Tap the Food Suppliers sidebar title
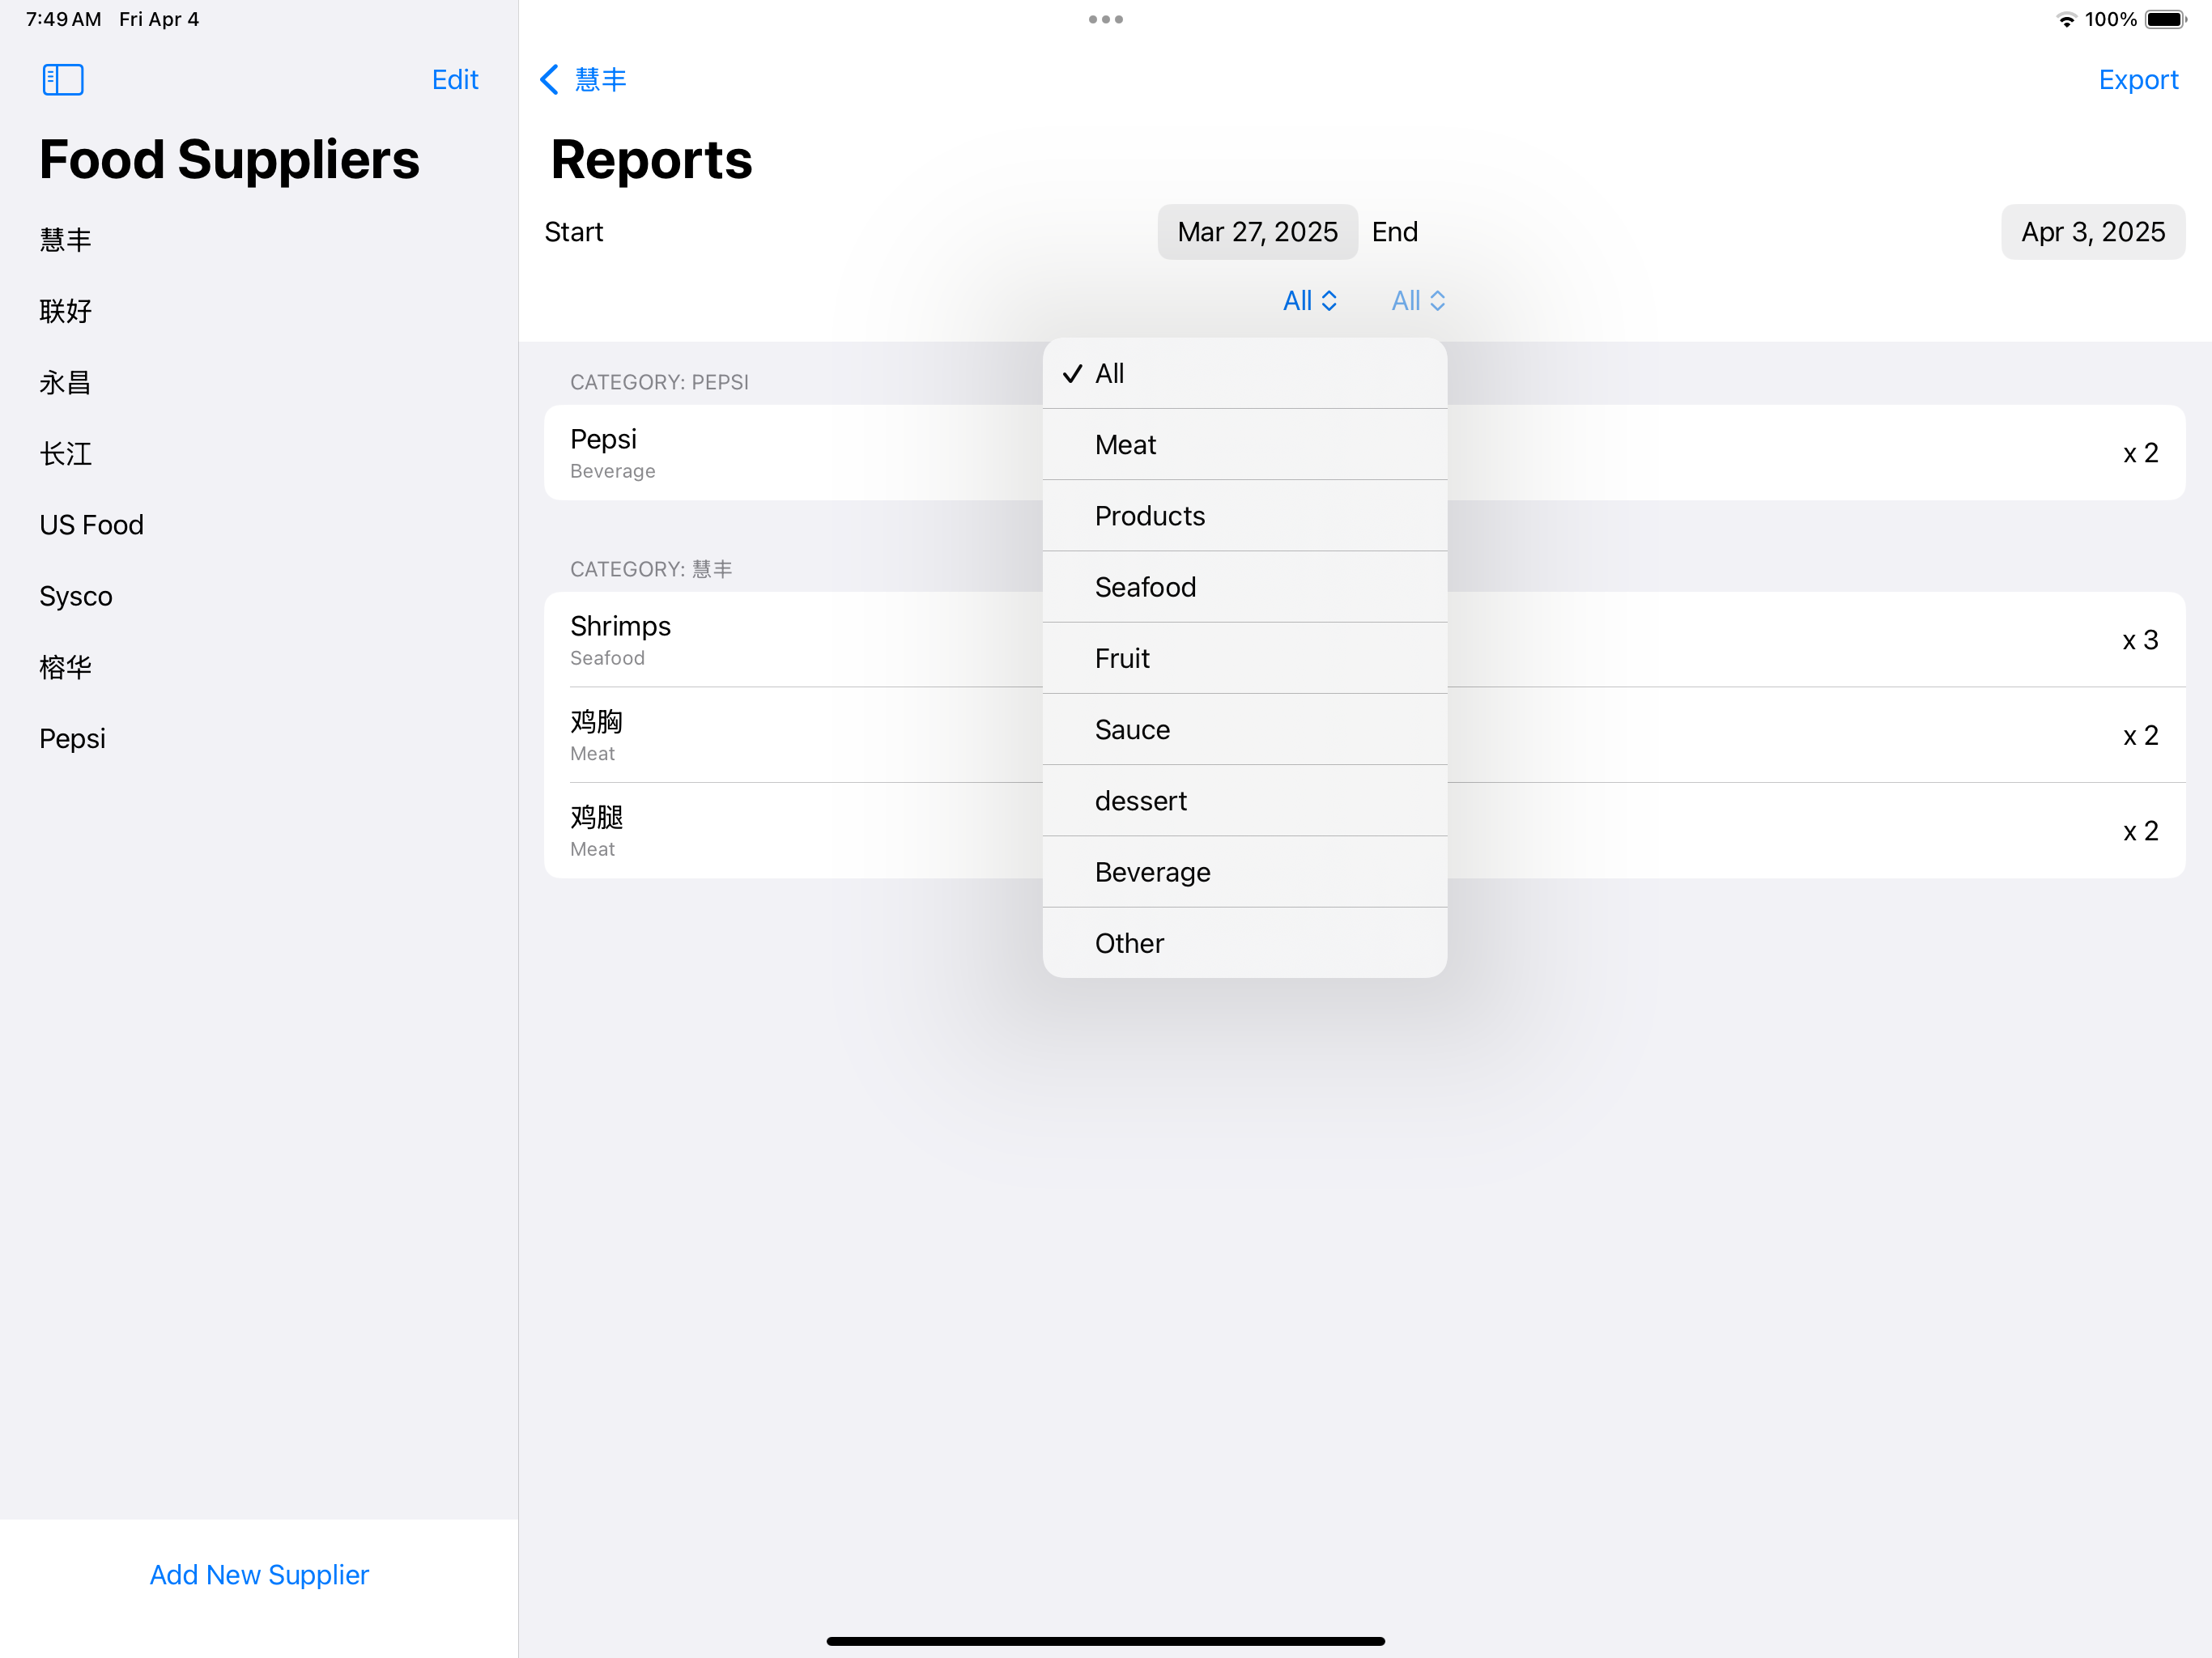The image size is (2212, 1658). 229,160
